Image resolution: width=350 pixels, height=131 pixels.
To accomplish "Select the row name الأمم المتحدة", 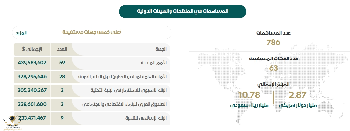I will pos(154,63).
